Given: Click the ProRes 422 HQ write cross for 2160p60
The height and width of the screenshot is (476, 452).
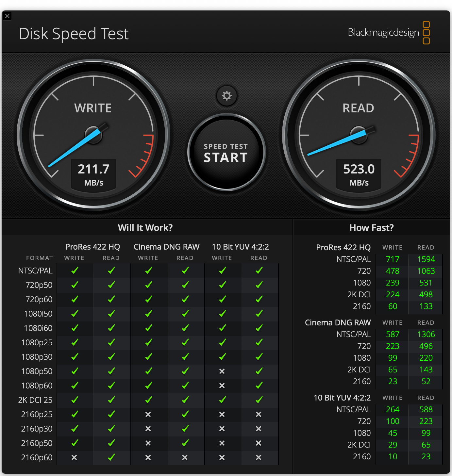Looking at the screenshot, I should point(74,457).
